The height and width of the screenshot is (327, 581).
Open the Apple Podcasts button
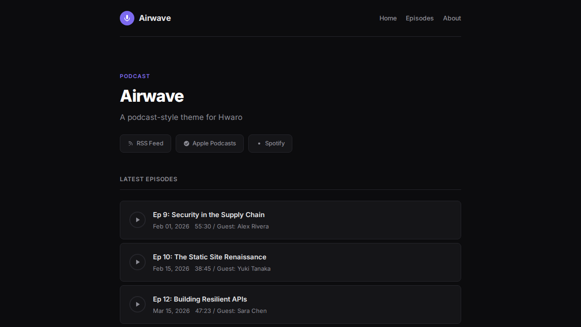[209, 143]
